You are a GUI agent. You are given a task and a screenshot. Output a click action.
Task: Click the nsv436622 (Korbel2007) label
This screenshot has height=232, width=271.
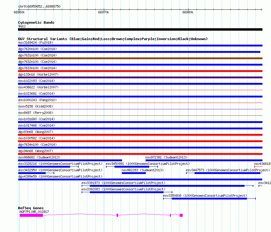click(38, 87)
